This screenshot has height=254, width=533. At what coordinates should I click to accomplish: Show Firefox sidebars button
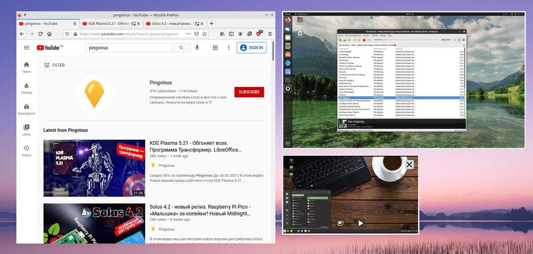231,34
